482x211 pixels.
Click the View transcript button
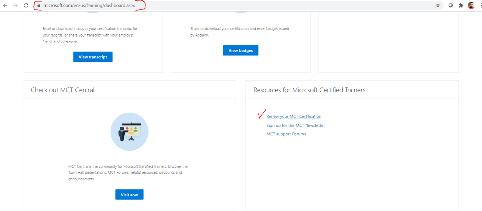click(93, 57)
